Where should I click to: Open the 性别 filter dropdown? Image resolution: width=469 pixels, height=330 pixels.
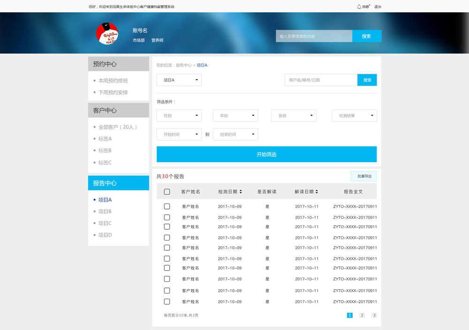(179, 115)
